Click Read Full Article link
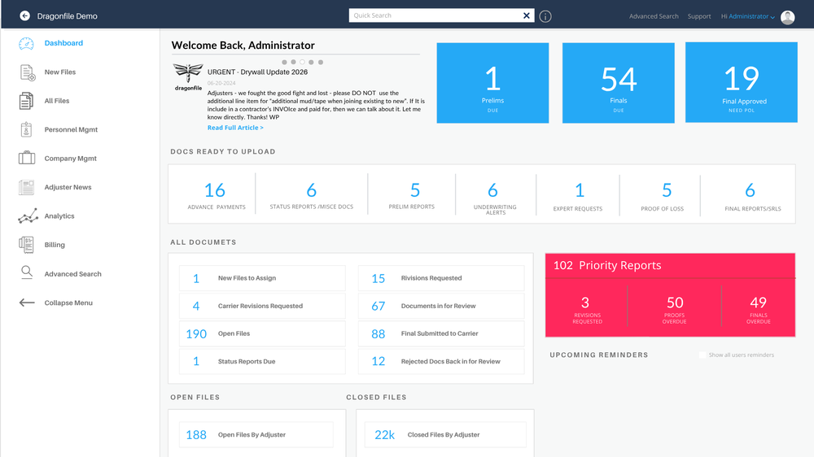Screen dimensions: 814x457 [x=235, y=128]
